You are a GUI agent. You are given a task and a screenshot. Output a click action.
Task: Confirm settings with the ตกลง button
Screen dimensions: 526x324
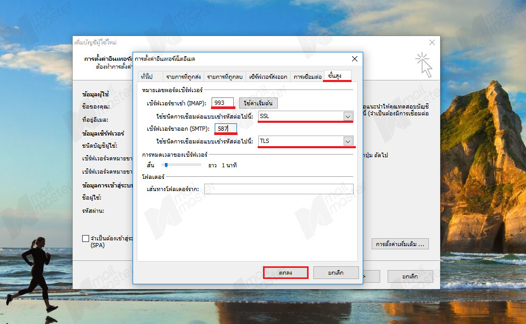(x=285, y=273)
